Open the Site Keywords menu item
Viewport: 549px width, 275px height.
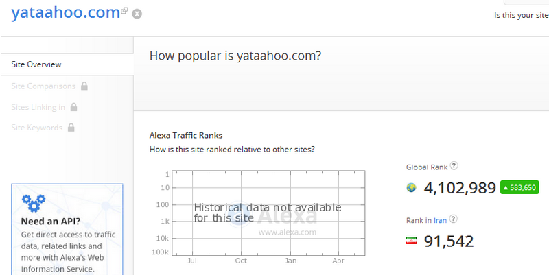[37, 128]
